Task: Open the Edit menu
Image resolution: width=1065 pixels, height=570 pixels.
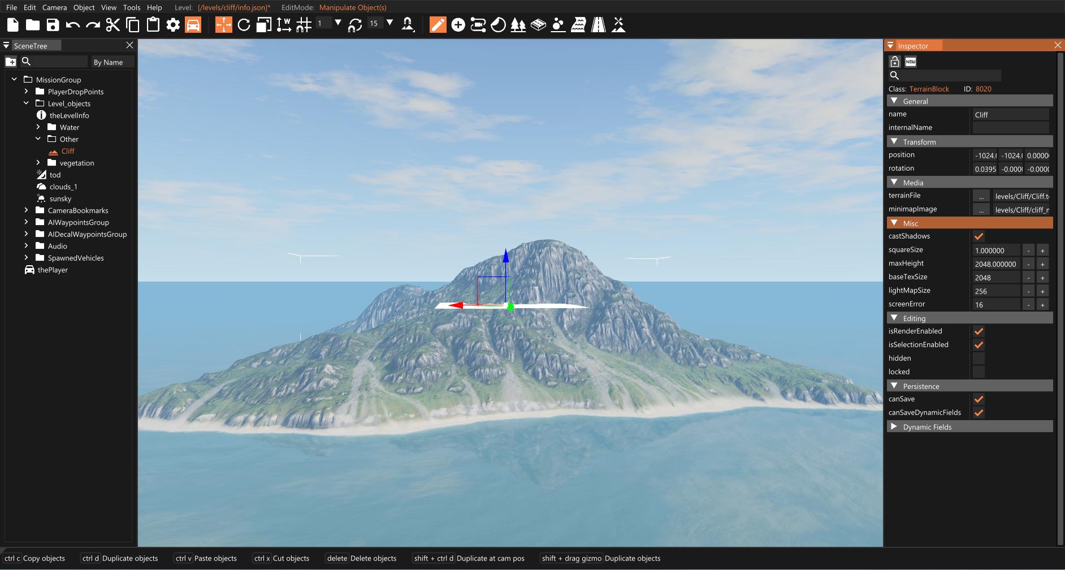Action: pos(29,7)
